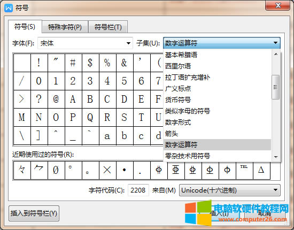Choose 西里尔语 from the subset list
294x230 pixels.
pos(217,66)
